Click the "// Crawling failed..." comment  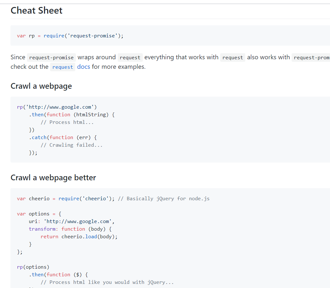[x=72, y=145]
